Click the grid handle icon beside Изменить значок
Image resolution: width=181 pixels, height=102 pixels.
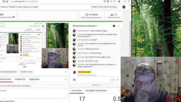(66, 72)
